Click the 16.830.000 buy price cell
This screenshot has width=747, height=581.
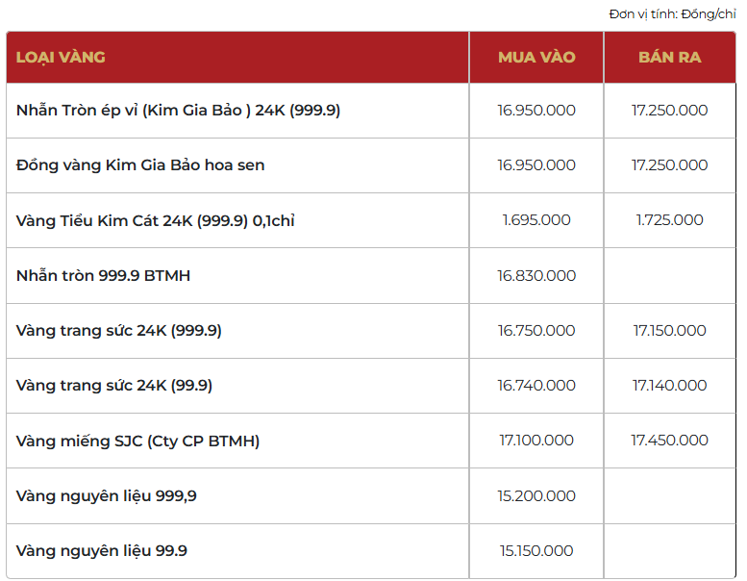click(x=536, y=276)
